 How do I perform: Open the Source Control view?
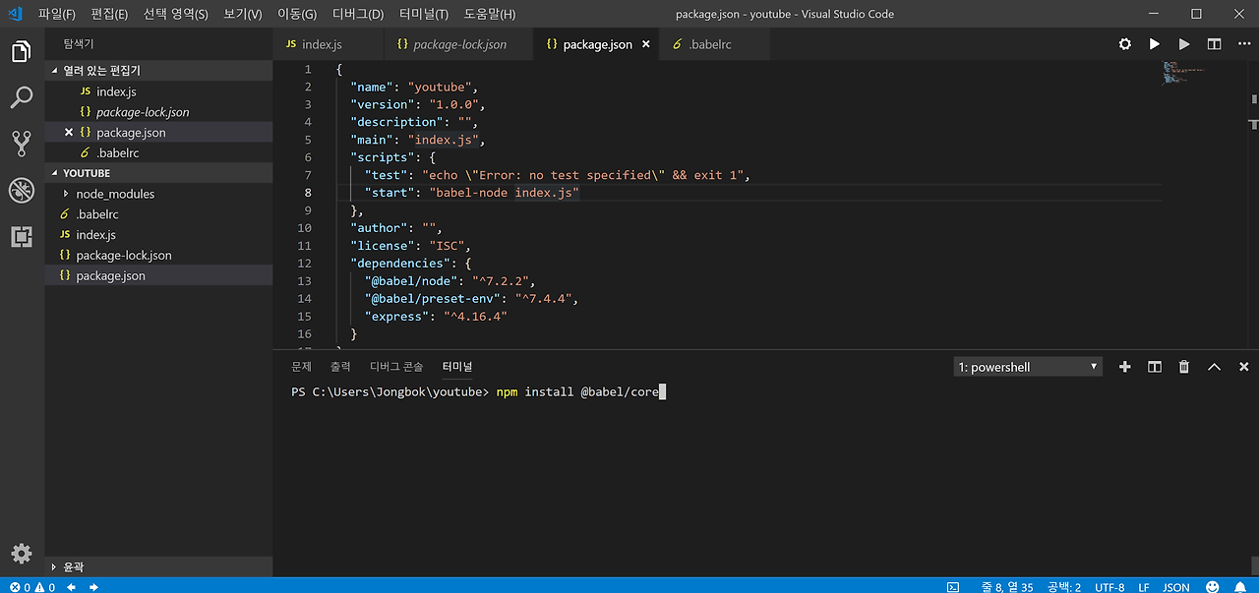pos(22,144)
